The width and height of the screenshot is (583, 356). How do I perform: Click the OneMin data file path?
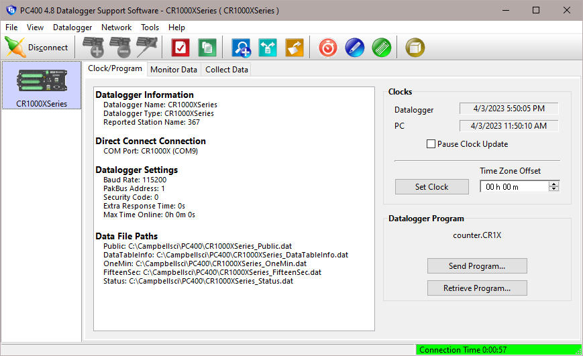[x=205, y=264]
